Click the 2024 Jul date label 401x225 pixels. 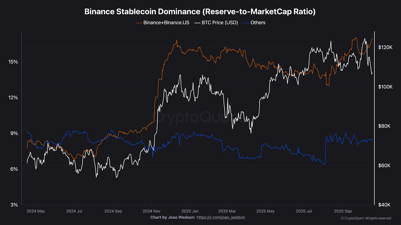tap(74, 211)
